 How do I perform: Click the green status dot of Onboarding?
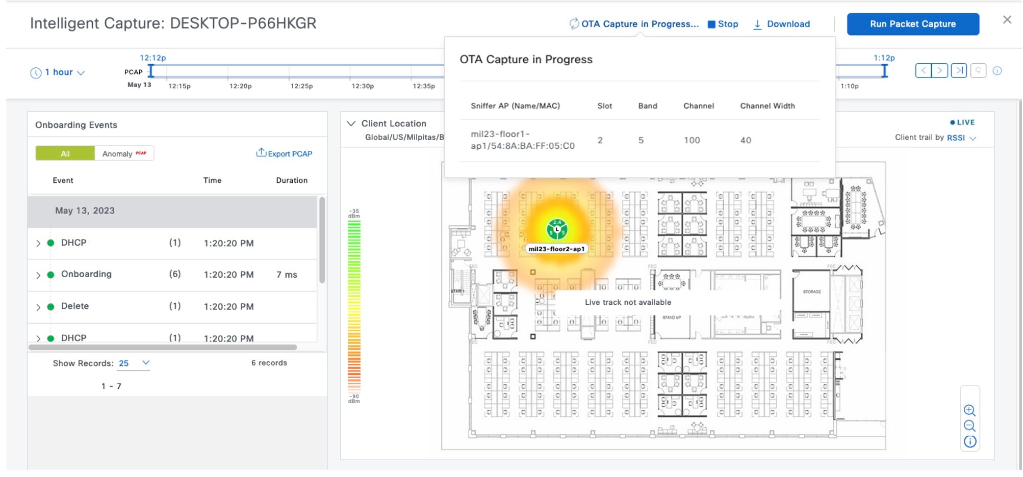50,275
